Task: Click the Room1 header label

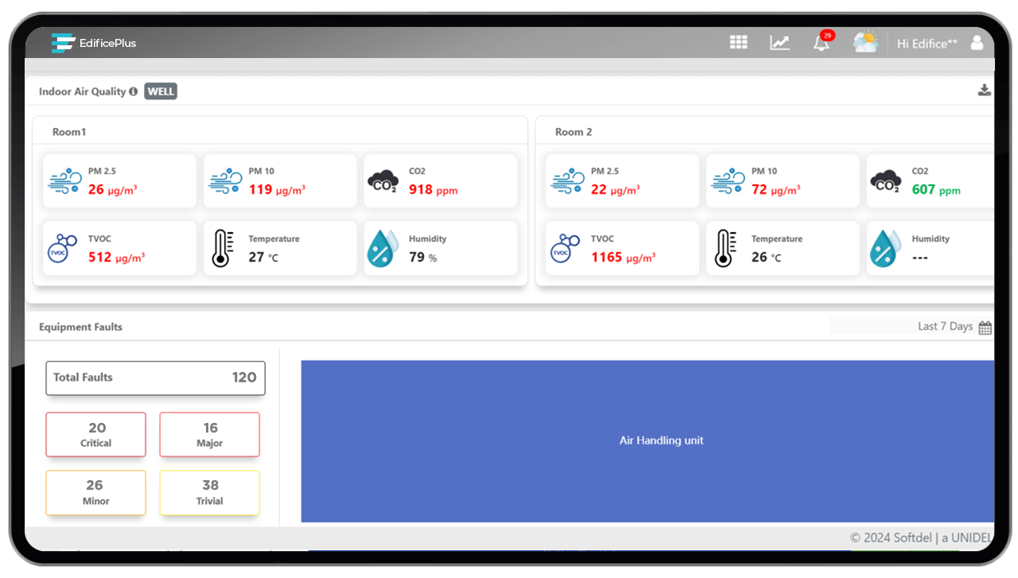Action: coord(69,132)
